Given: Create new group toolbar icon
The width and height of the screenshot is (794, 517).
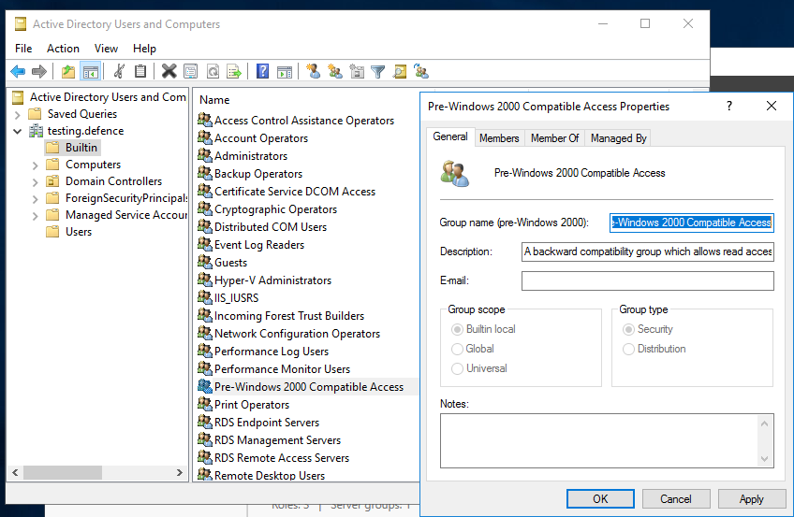Looking at the screenshot, I should pyautogui.click(x=334, y=71).
